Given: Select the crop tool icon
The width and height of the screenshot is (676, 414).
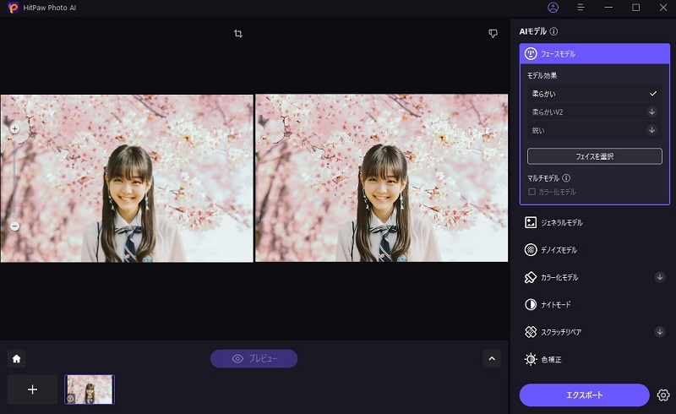Looking at the screenshot, I should 238,34.
